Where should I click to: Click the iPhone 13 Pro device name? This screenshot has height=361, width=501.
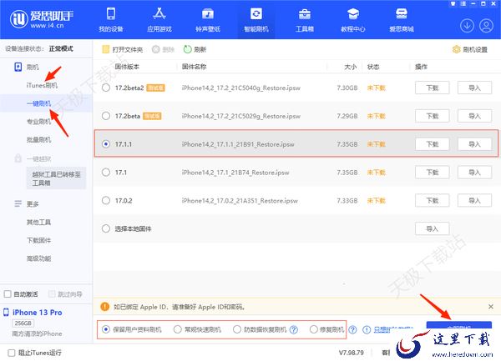click(37, 313)
